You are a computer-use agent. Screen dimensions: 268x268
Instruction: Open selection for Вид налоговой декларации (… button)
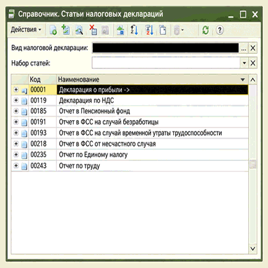[x=244, y=48]
